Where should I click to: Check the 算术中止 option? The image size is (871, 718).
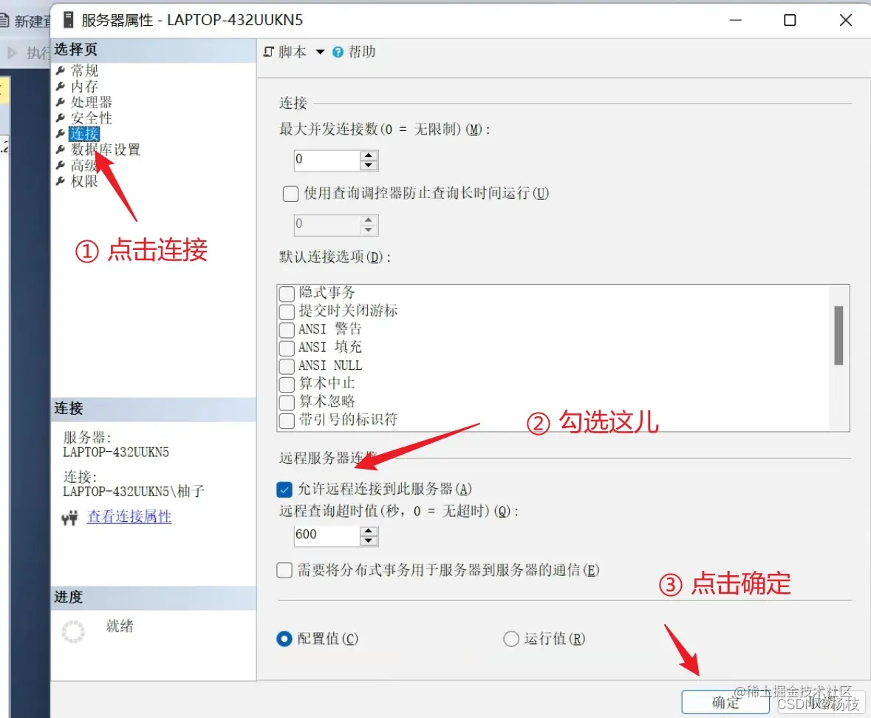click(x=287, y=385)
